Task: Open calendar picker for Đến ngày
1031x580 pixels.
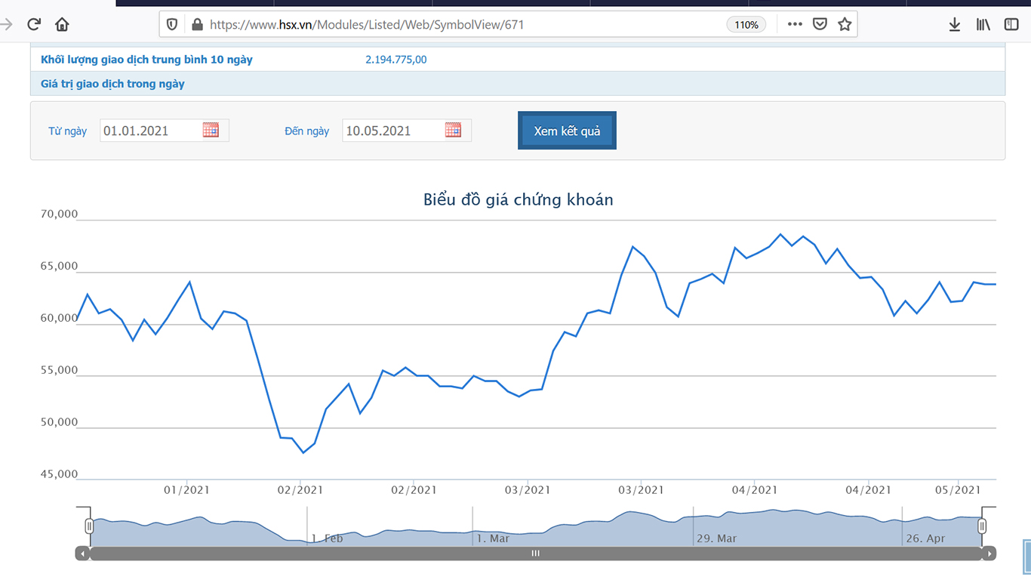Action: [x=453, y=130]
